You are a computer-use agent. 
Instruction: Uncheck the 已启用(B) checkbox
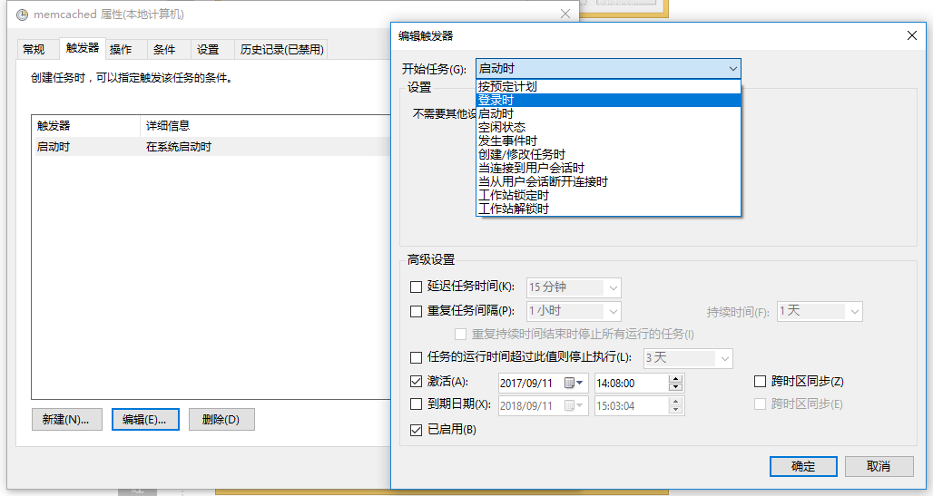pyautogui.click(x=416, y=430)
